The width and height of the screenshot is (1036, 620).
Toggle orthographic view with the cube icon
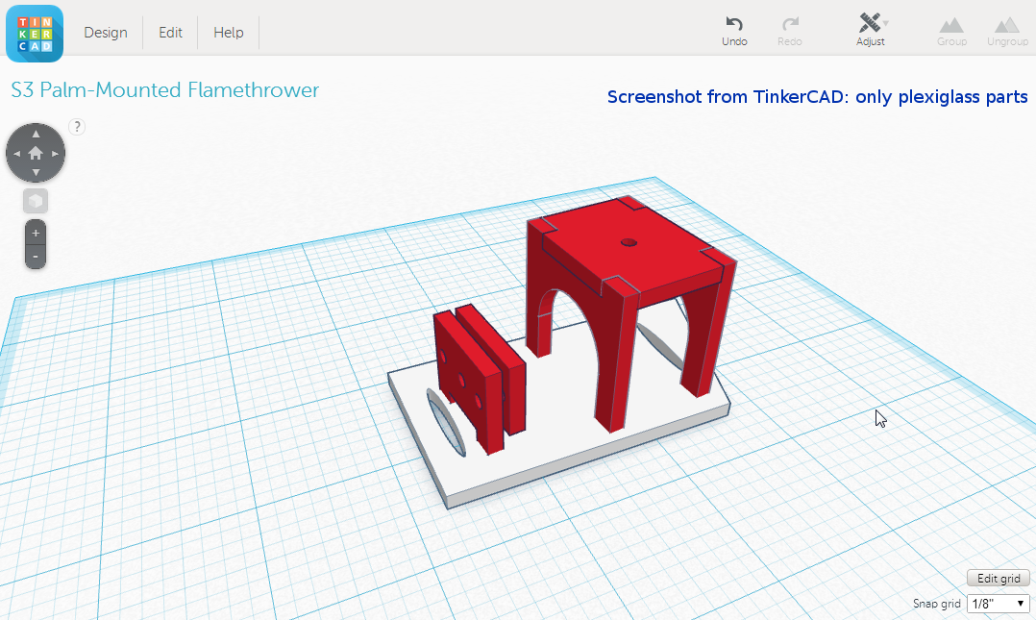click(x=35, y=200)
